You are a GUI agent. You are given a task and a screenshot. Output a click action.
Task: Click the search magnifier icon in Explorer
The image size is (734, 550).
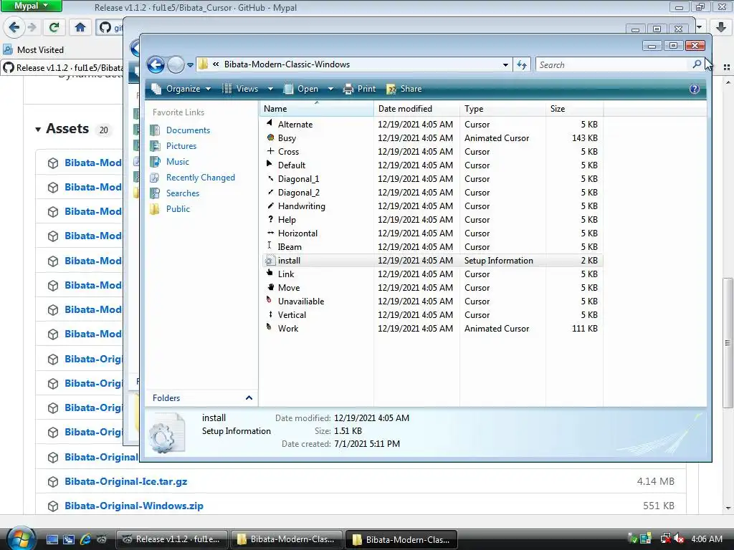[697, 64]
